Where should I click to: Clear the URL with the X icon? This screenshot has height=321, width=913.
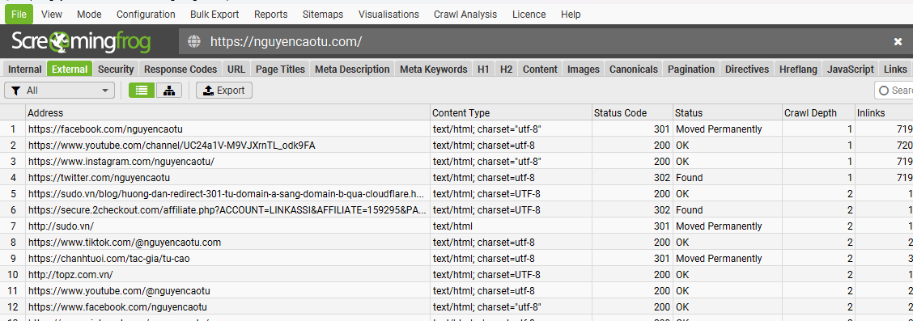pos(898,41)
